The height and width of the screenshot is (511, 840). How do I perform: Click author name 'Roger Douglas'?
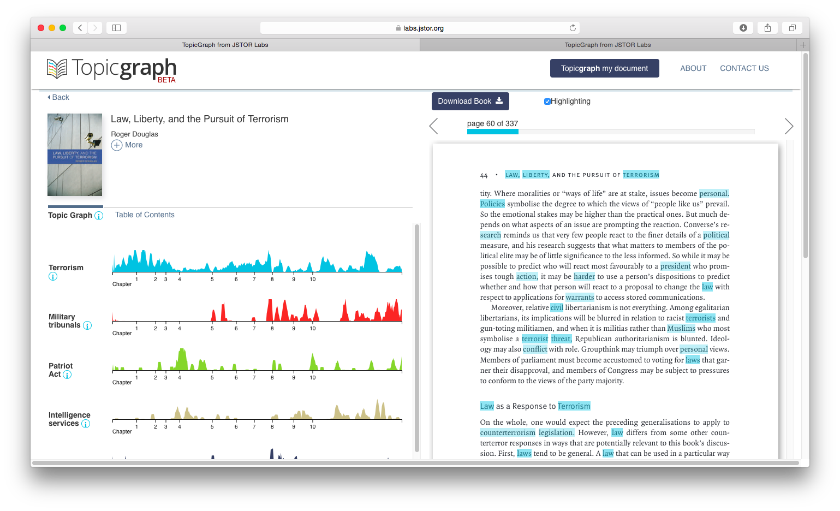(134, 134)
